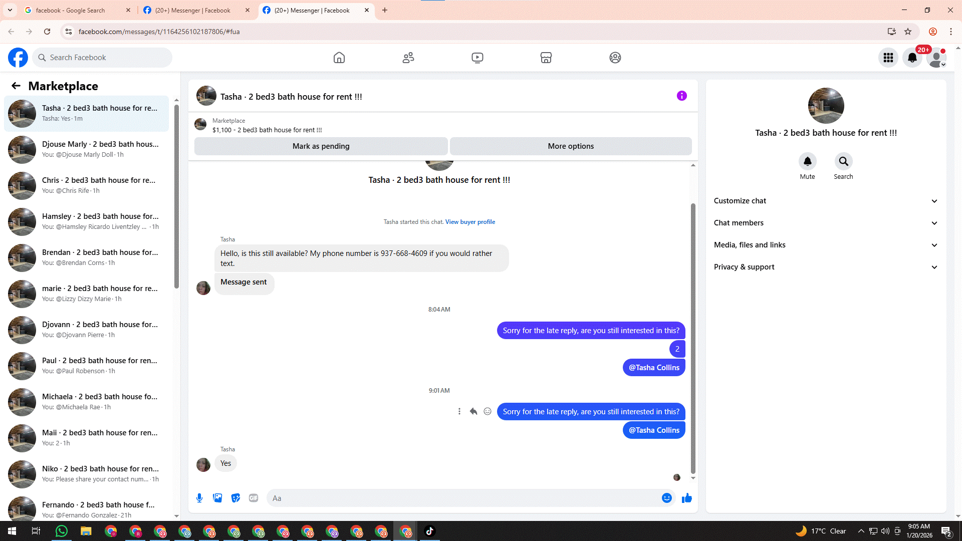Open a new browser tab
Screen dimensions: 962x541
[x=385, y=10]
